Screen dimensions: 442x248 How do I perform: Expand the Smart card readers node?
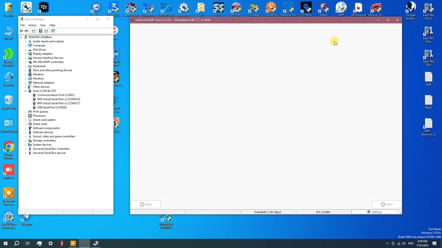[x=25, y=120]
